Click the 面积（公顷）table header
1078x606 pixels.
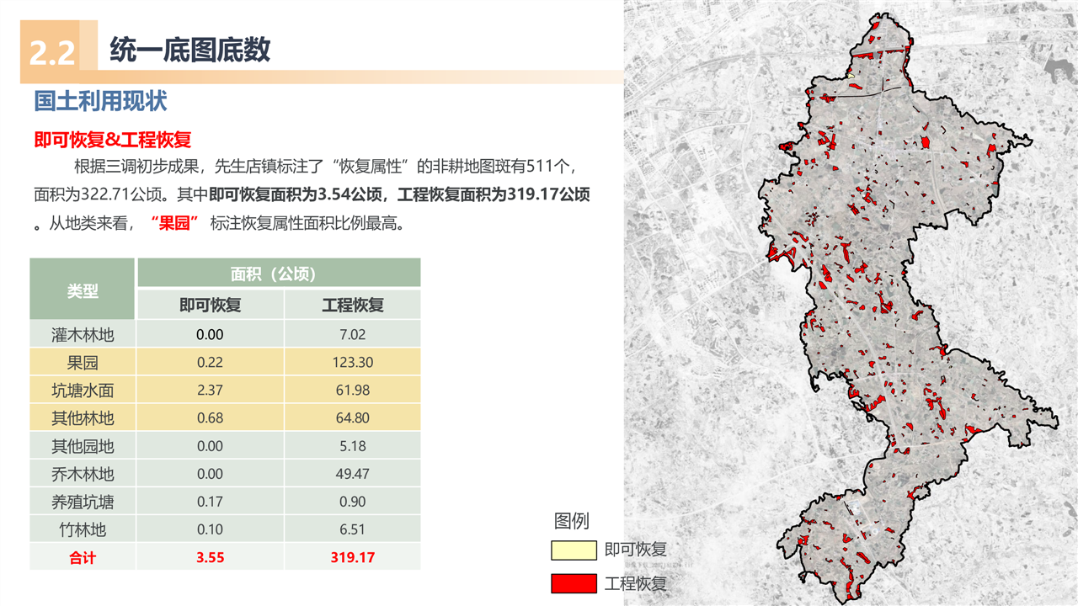tap(278, 274)
